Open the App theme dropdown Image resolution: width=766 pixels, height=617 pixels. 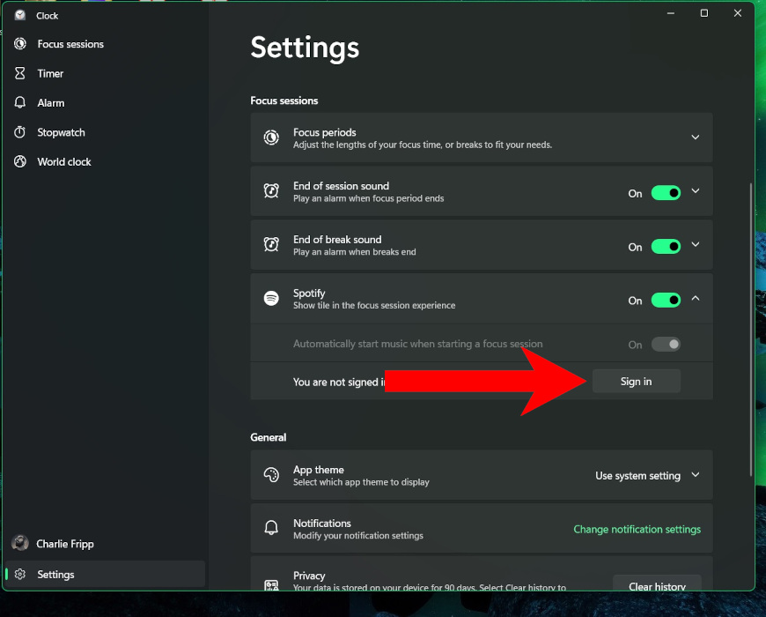click(x=648, y=475)
